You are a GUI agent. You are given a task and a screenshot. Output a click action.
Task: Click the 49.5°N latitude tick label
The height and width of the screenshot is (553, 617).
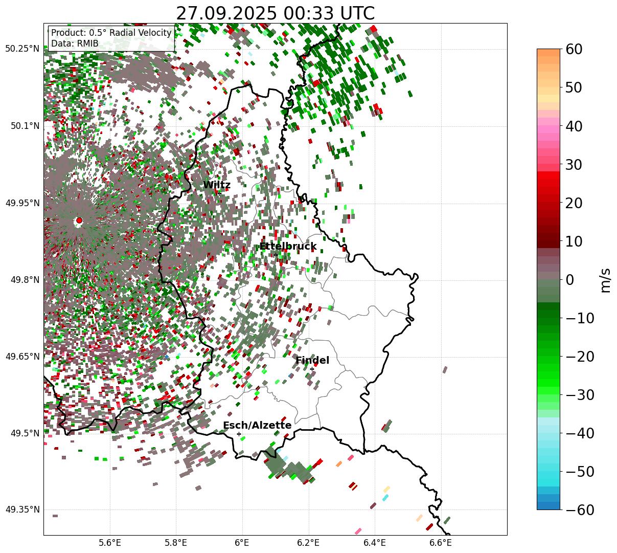click(x=25, y=433)
